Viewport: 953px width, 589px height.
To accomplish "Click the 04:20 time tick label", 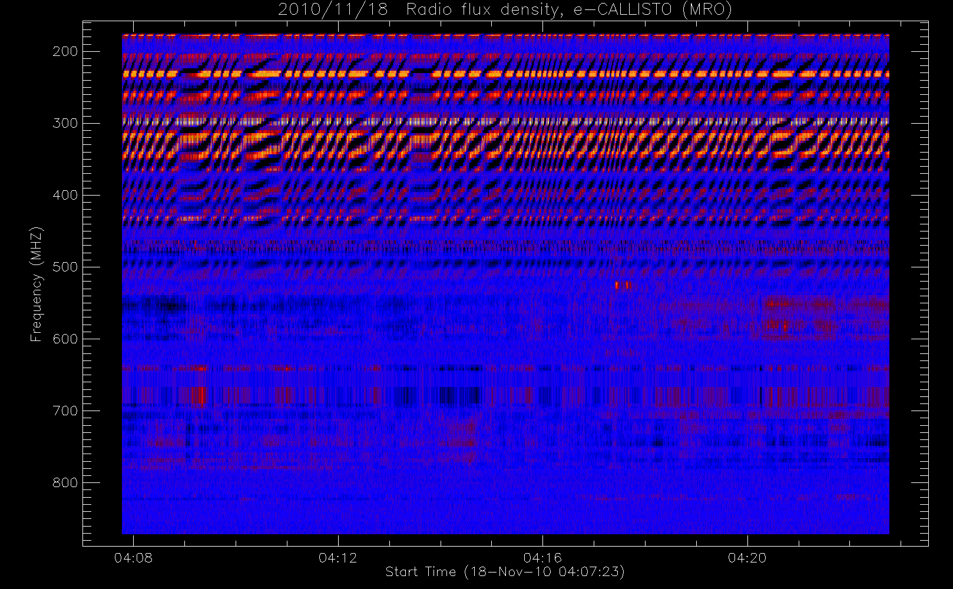I will pyautogui.click(x=747, y=557).
